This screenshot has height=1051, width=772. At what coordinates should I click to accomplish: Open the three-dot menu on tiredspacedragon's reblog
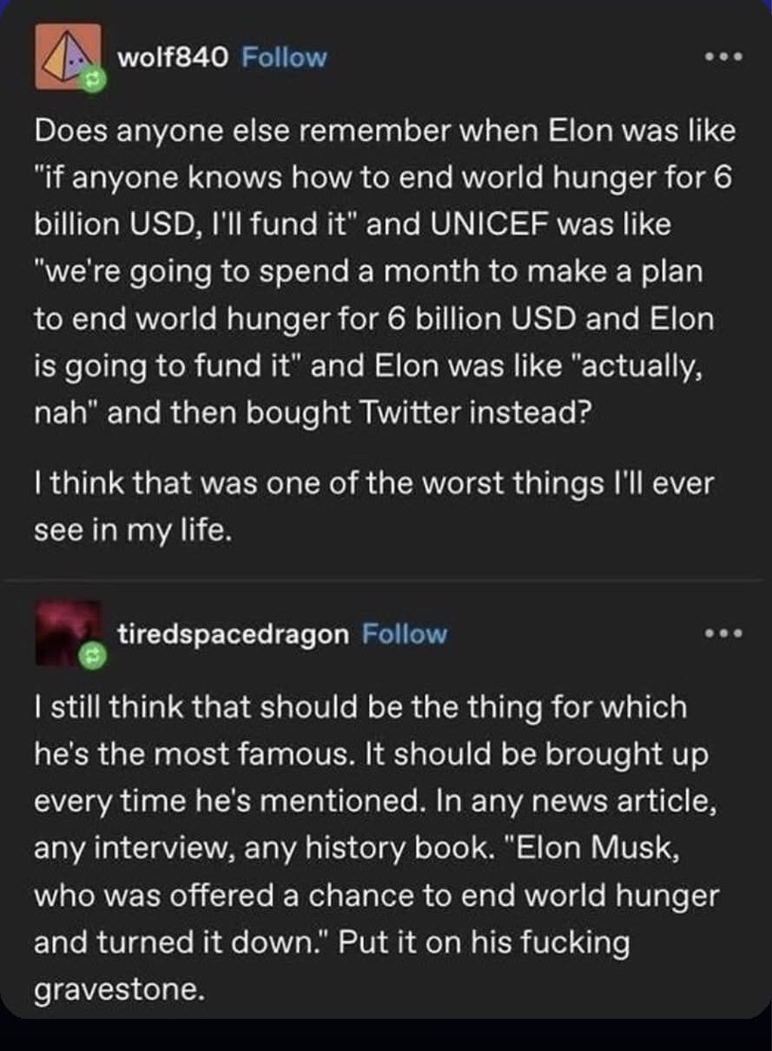(722, 633)
